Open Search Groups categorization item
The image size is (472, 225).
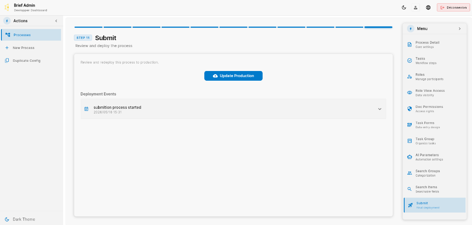pyautogui.click(x=435, y=173)
